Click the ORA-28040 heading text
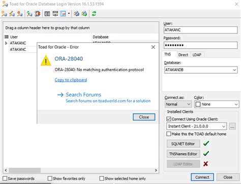The height and width of the screenshot is (184, 241). pos(69,59)
